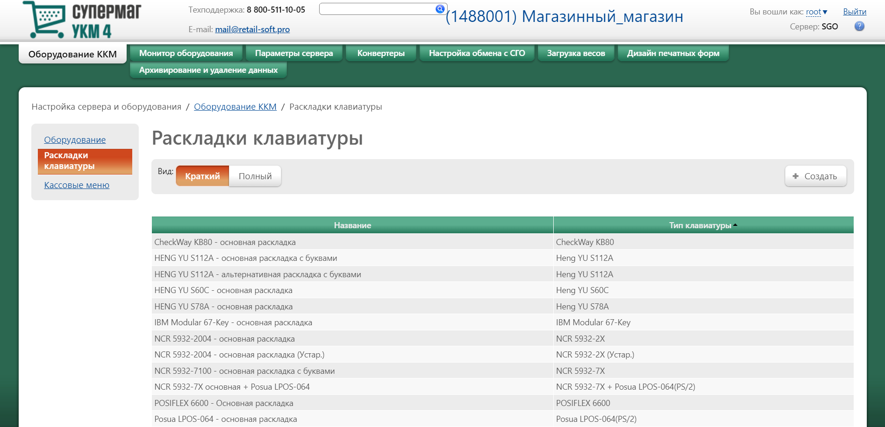Click the support phone 8 800-511-10-05

point(276,10)
